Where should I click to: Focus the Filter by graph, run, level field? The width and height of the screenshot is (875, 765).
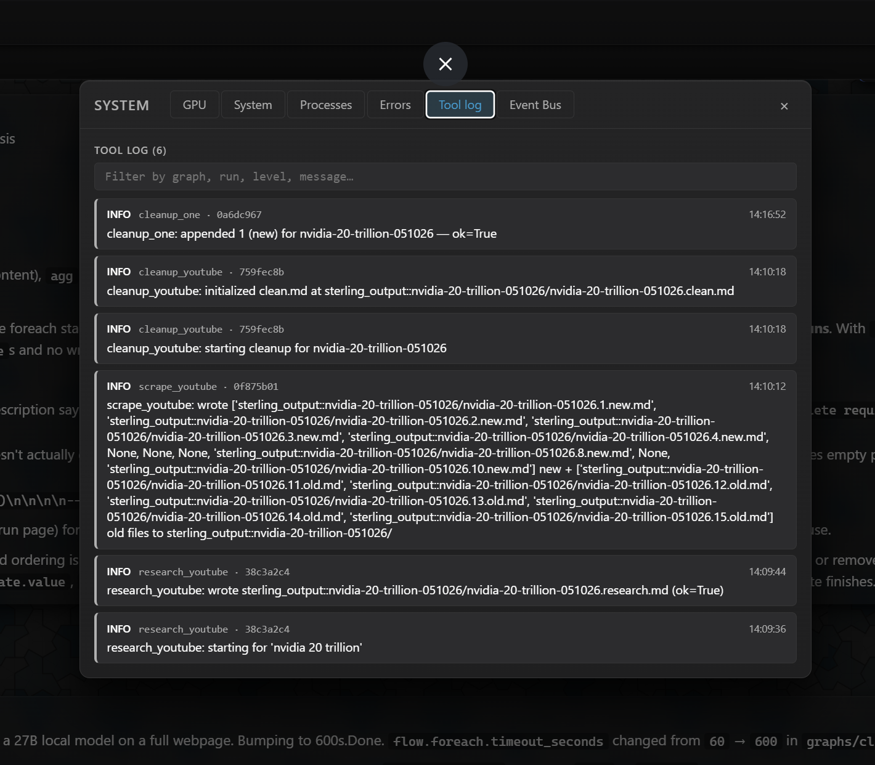tap(446, 177)
